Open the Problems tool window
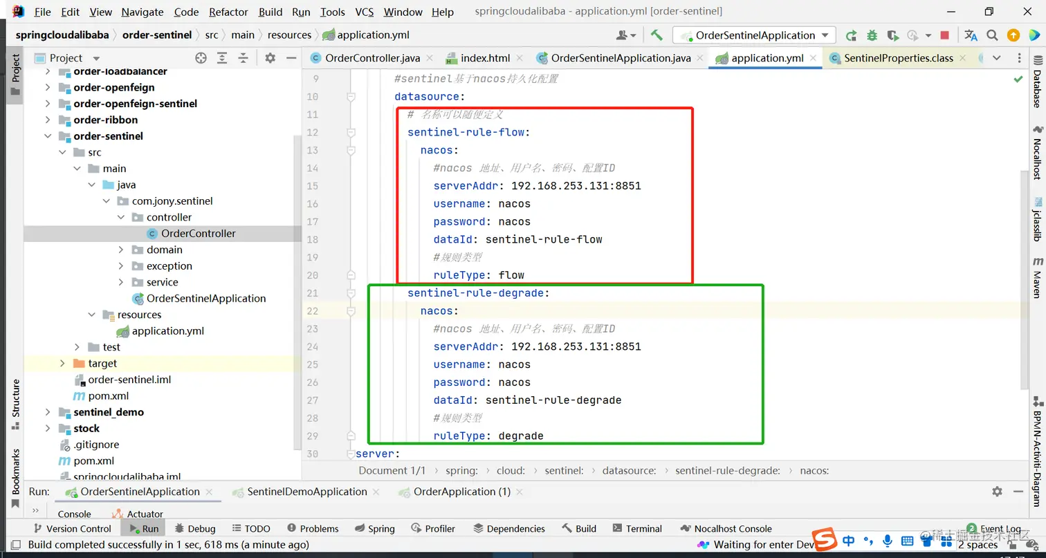The width and height of the screenshot is (1046, 558). 313,528
